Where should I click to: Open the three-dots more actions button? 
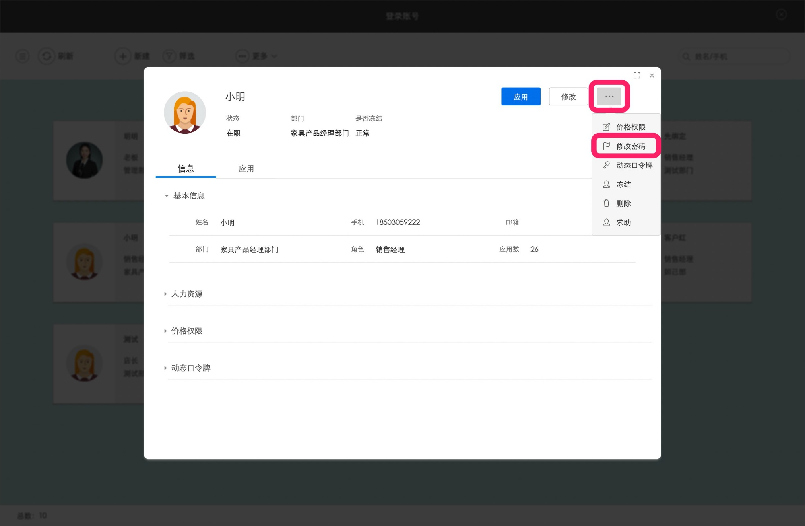[609, 97]
